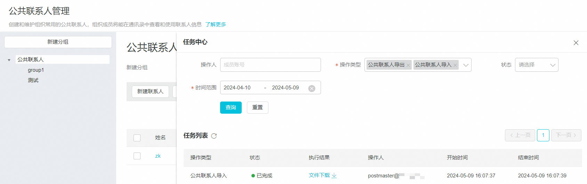Clear the 时间范围 date range
Screen dimensions: 587x184
(312, 88)
